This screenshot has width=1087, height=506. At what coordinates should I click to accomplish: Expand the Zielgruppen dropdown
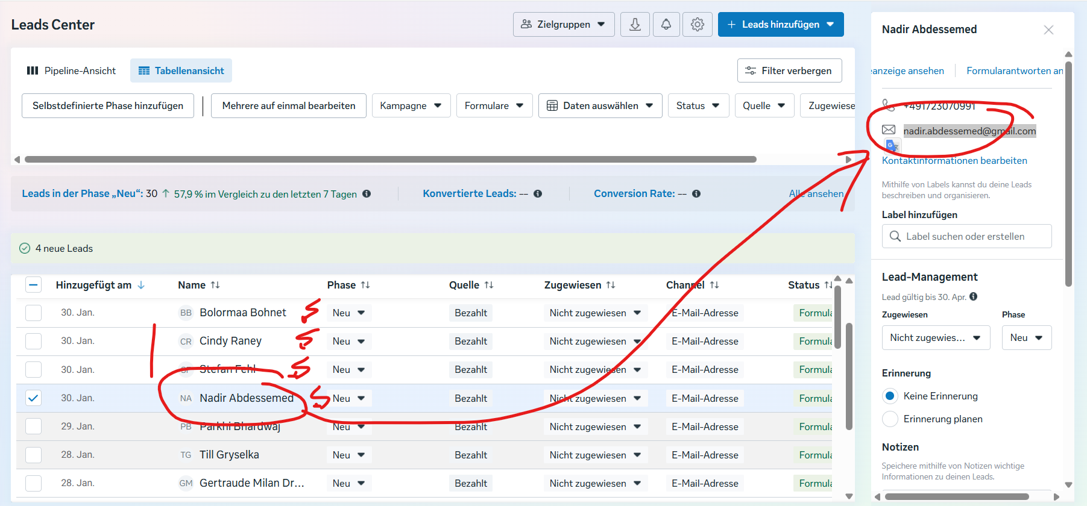[564, 25]
